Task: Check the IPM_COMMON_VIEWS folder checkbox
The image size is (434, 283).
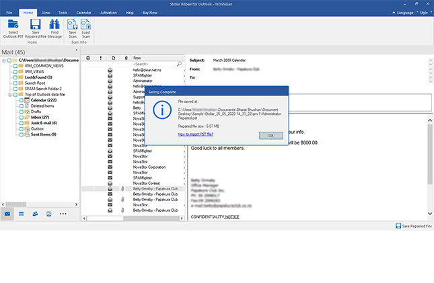Action: (15, 66)
